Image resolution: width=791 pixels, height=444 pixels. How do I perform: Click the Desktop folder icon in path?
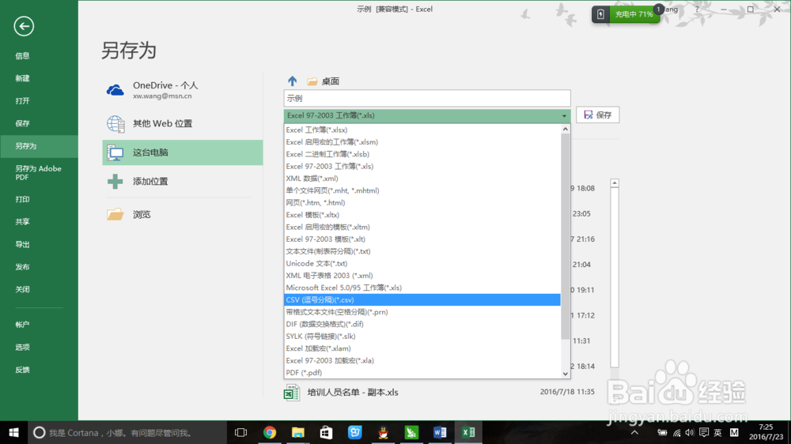tap(312, 81)
